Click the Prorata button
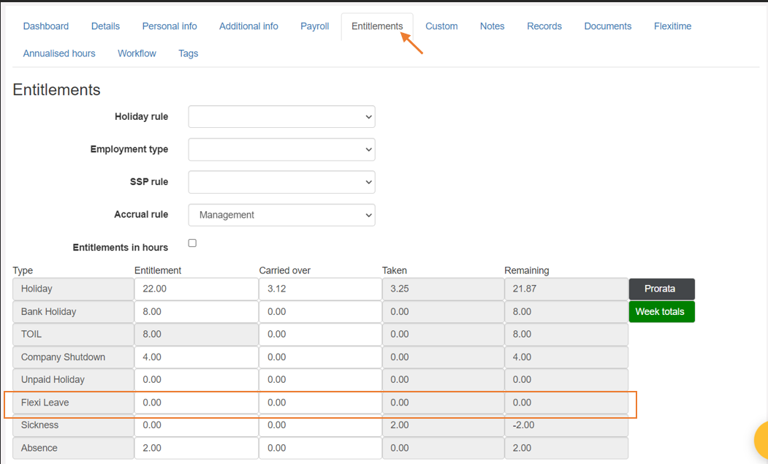The image size is (768, 464). [x=661, y=289]
